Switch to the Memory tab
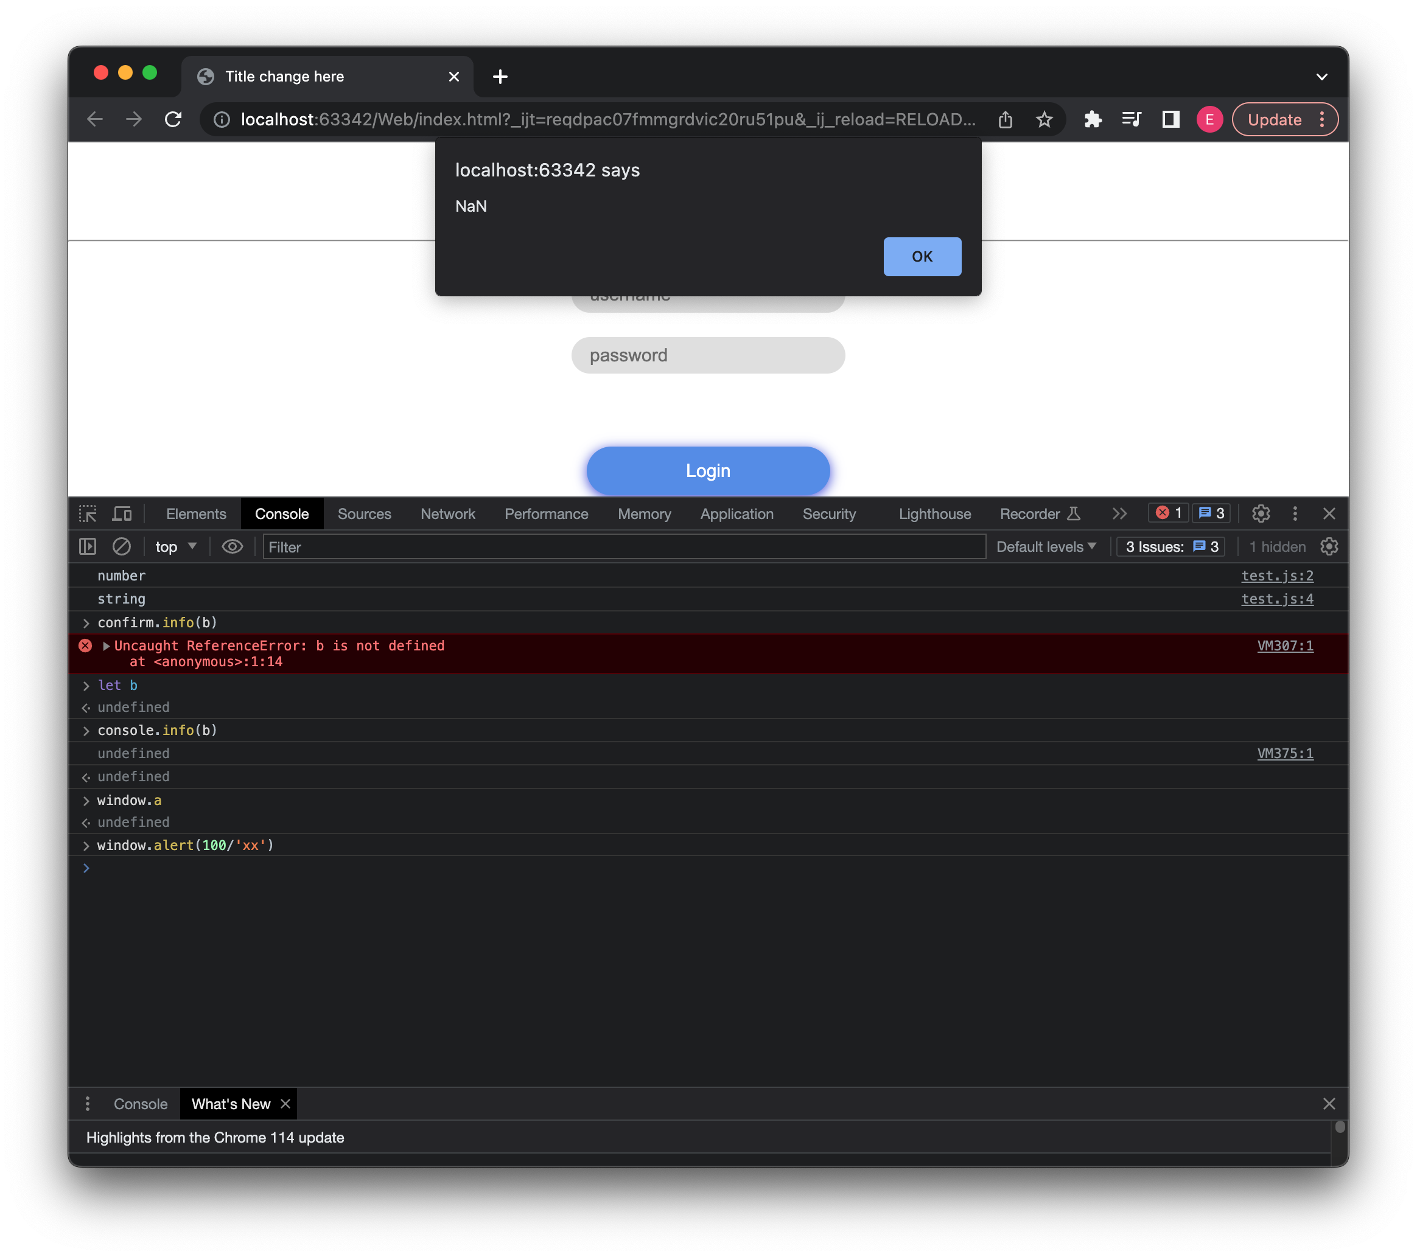The width and height of the screenshot is (1417, 1257). tap(644, 514)
